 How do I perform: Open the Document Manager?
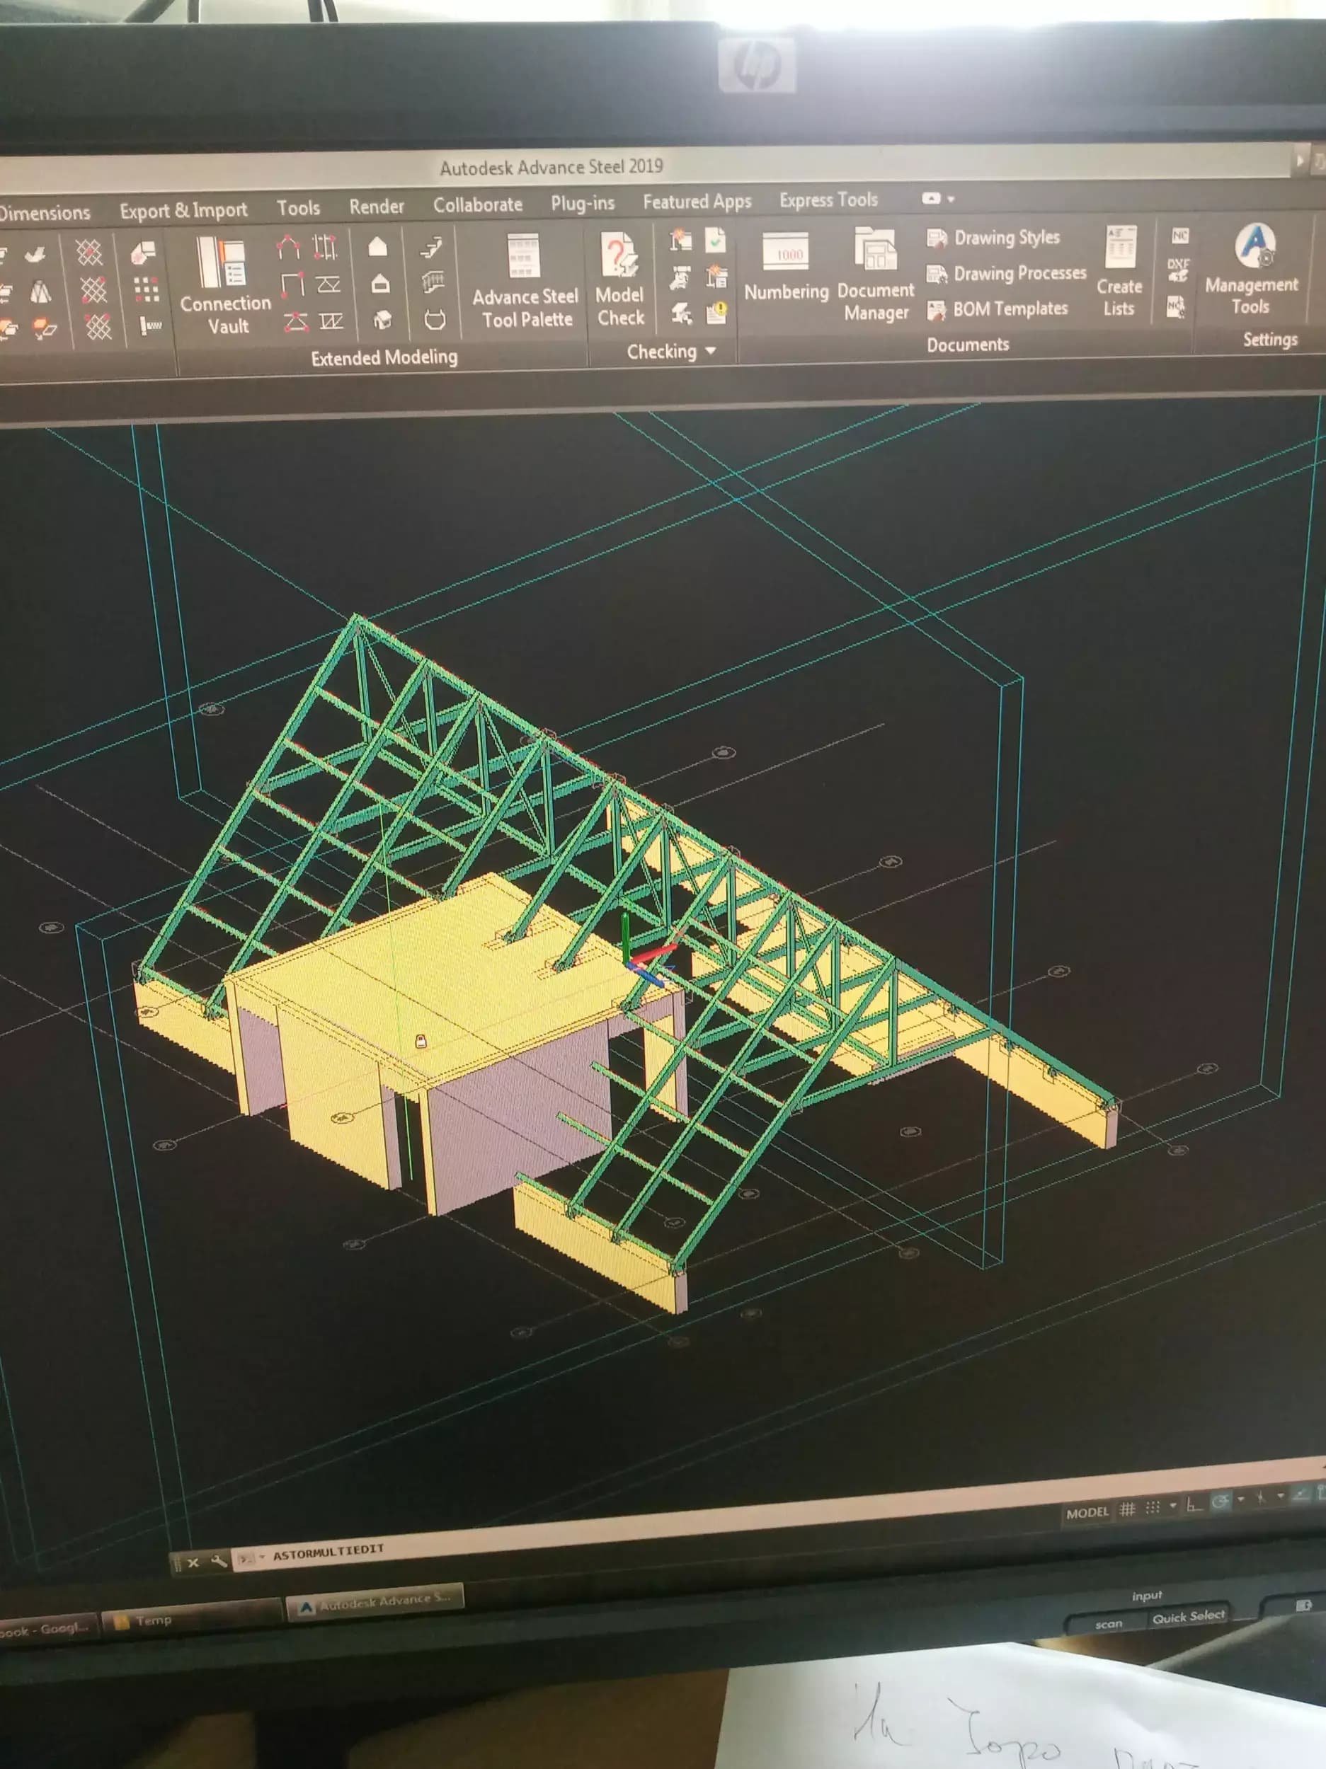(x=876, y=275)
